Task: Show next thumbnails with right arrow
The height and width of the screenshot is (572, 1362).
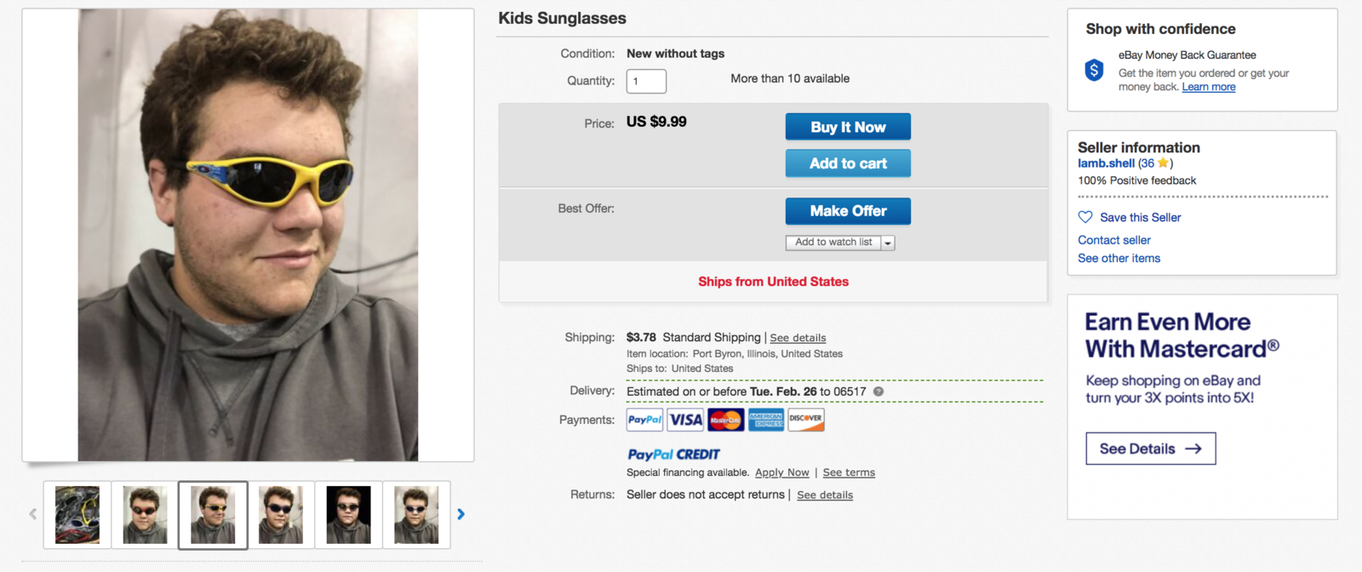Action: [x=461, y=514]
